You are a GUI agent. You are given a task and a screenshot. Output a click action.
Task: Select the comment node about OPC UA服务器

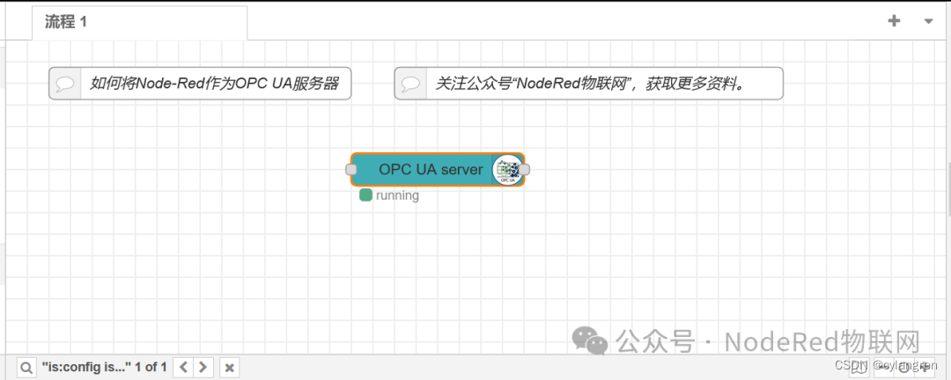[200, 83]
